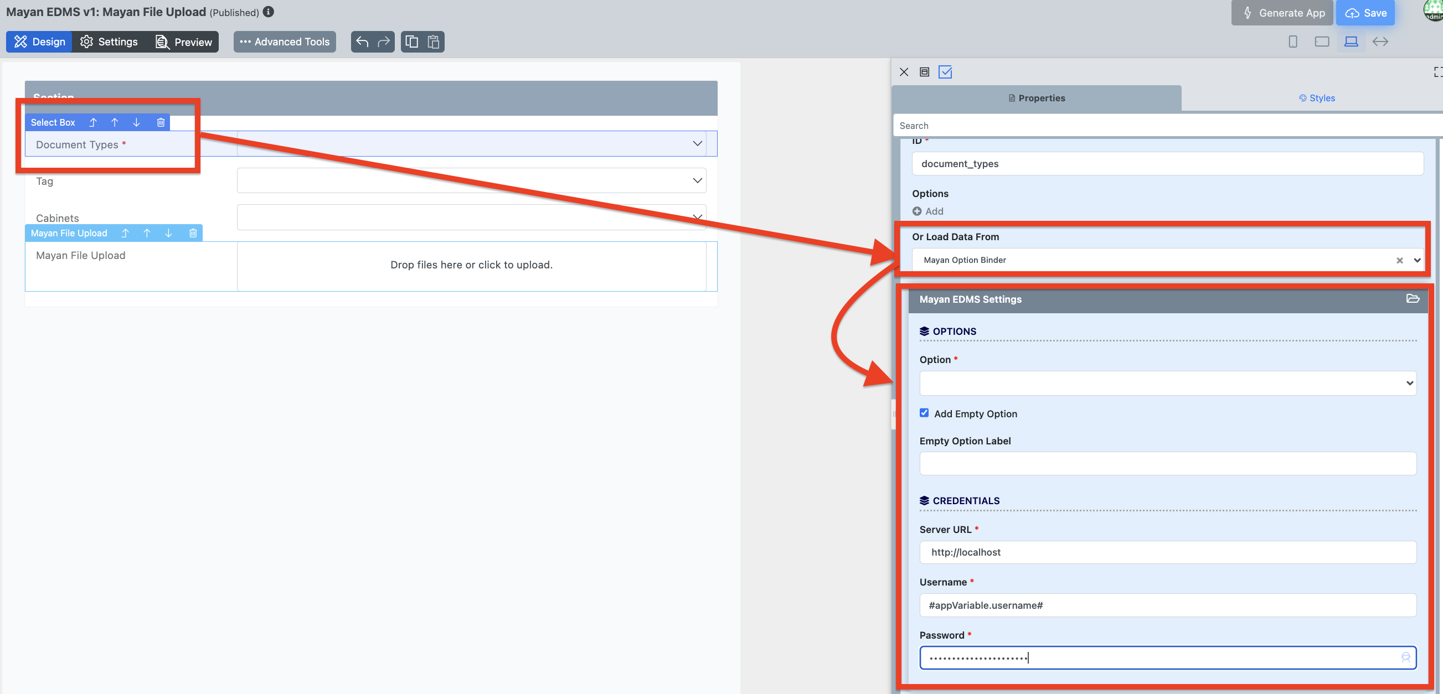This screenshot has height=694, width=1443.
Task: Switch to mobile device view icon
Action: coord(1292,42)
